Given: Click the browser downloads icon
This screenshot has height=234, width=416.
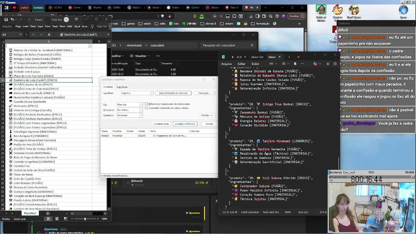Looking at the screenshot, I should (x=252, y=16).
